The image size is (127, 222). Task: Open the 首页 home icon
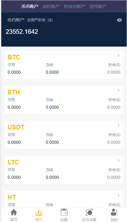(14, 212)
